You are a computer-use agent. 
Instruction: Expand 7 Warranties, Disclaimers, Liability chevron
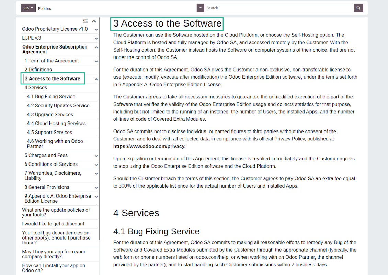tap(96, 173)
